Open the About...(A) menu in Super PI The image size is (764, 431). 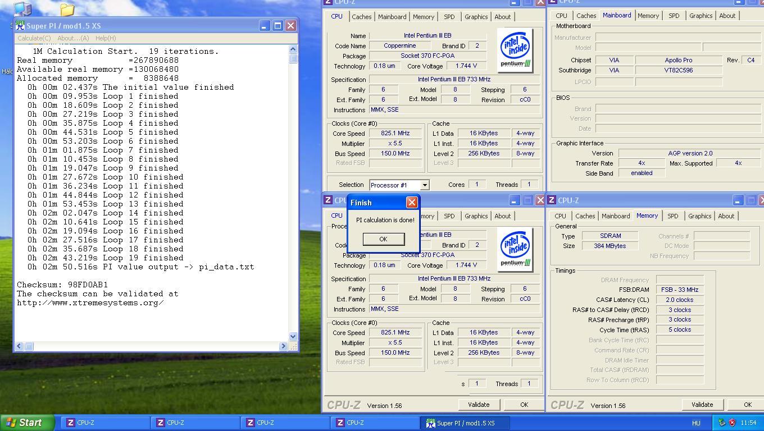click(73, 38)
